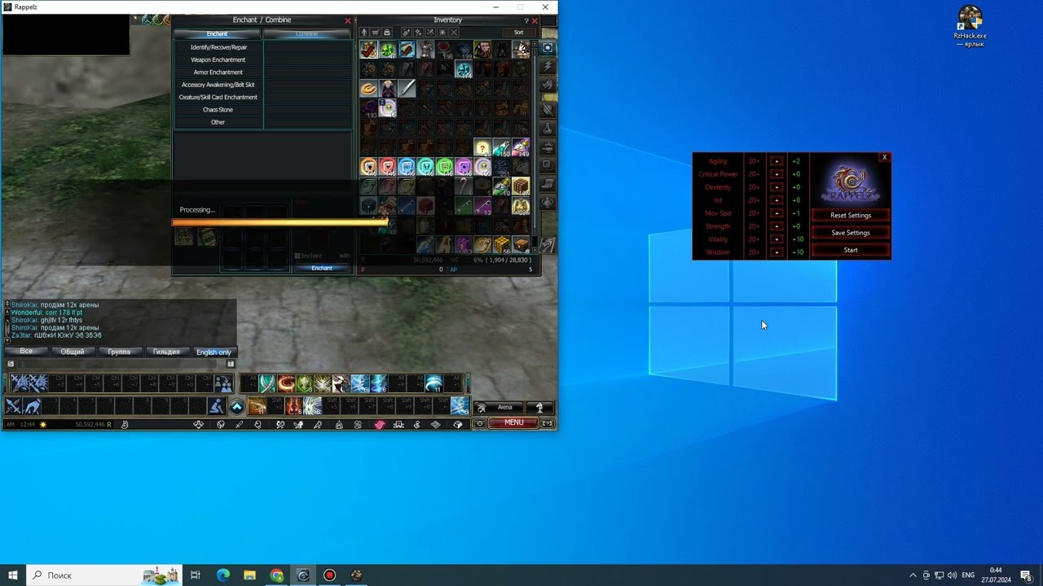Screen dimensions: 1043x586
Task: Close the Inventory panel
Action: click(535, 20)
